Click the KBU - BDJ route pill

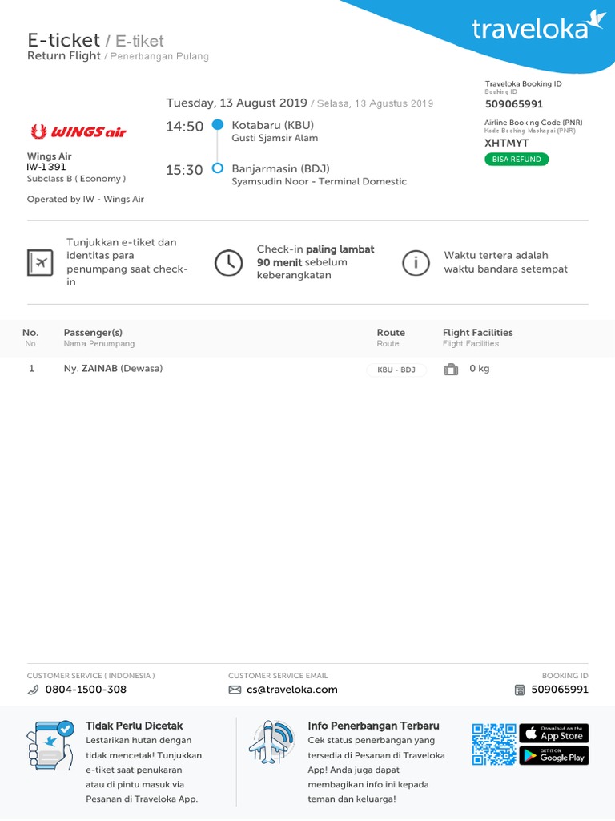tap(396, 370)
